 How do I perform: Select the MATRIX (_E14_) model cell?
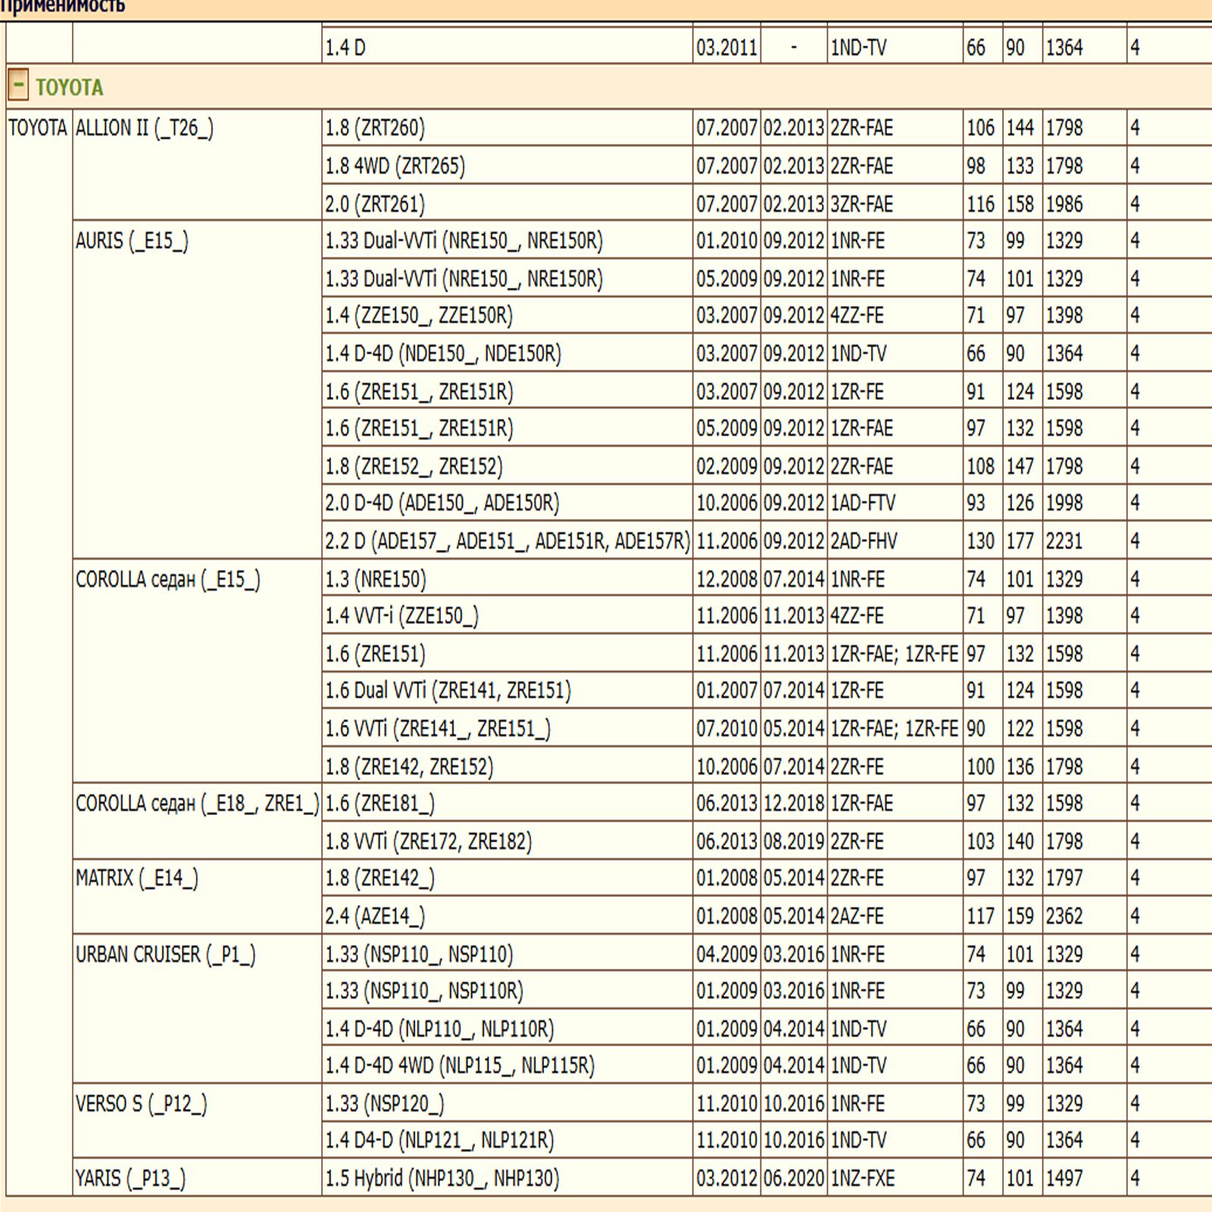(136, 878)
